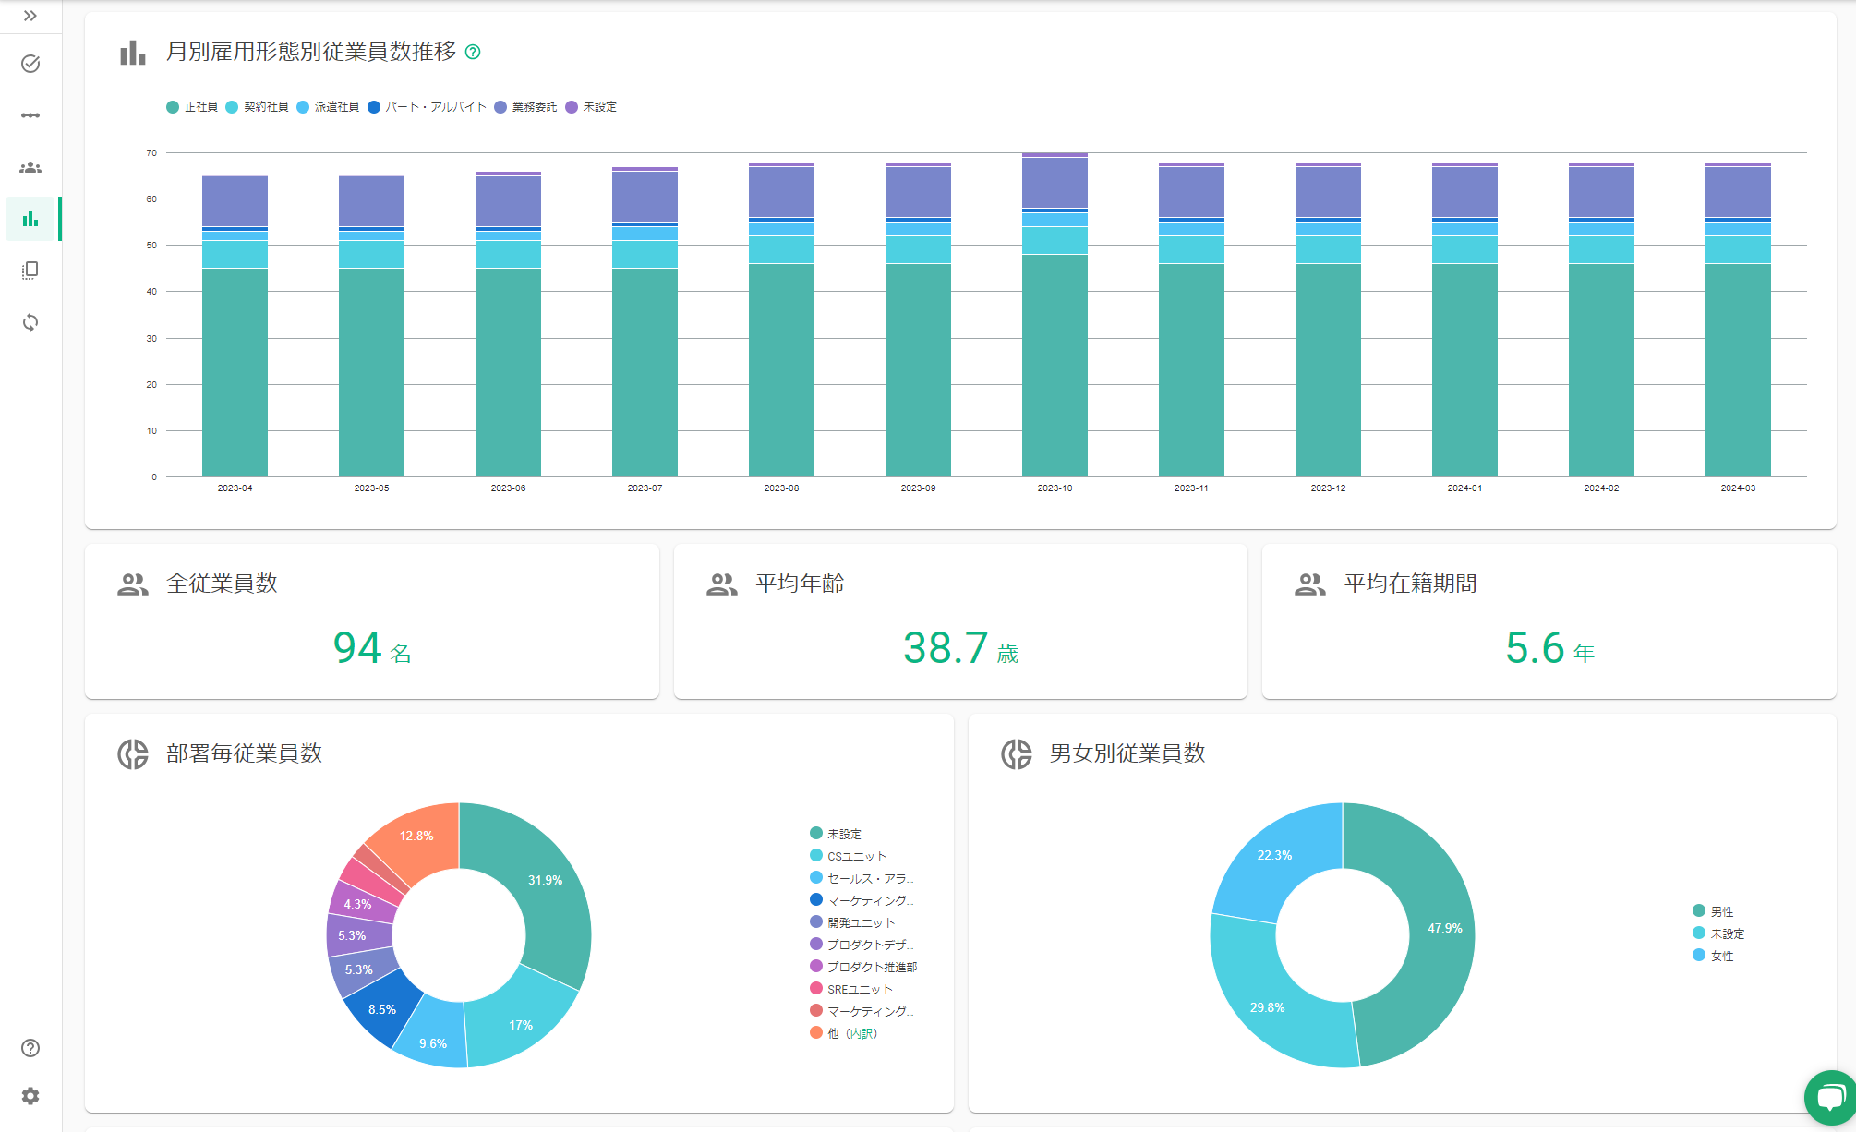
Task: Click the 男女別従業員数 card title
Action: (x=1127, y=753)
